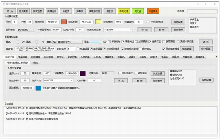The width and height of the screenshot is (220, 139).
Task: Click the tab strip overflow arrow icon
Action: pos(217,57)
